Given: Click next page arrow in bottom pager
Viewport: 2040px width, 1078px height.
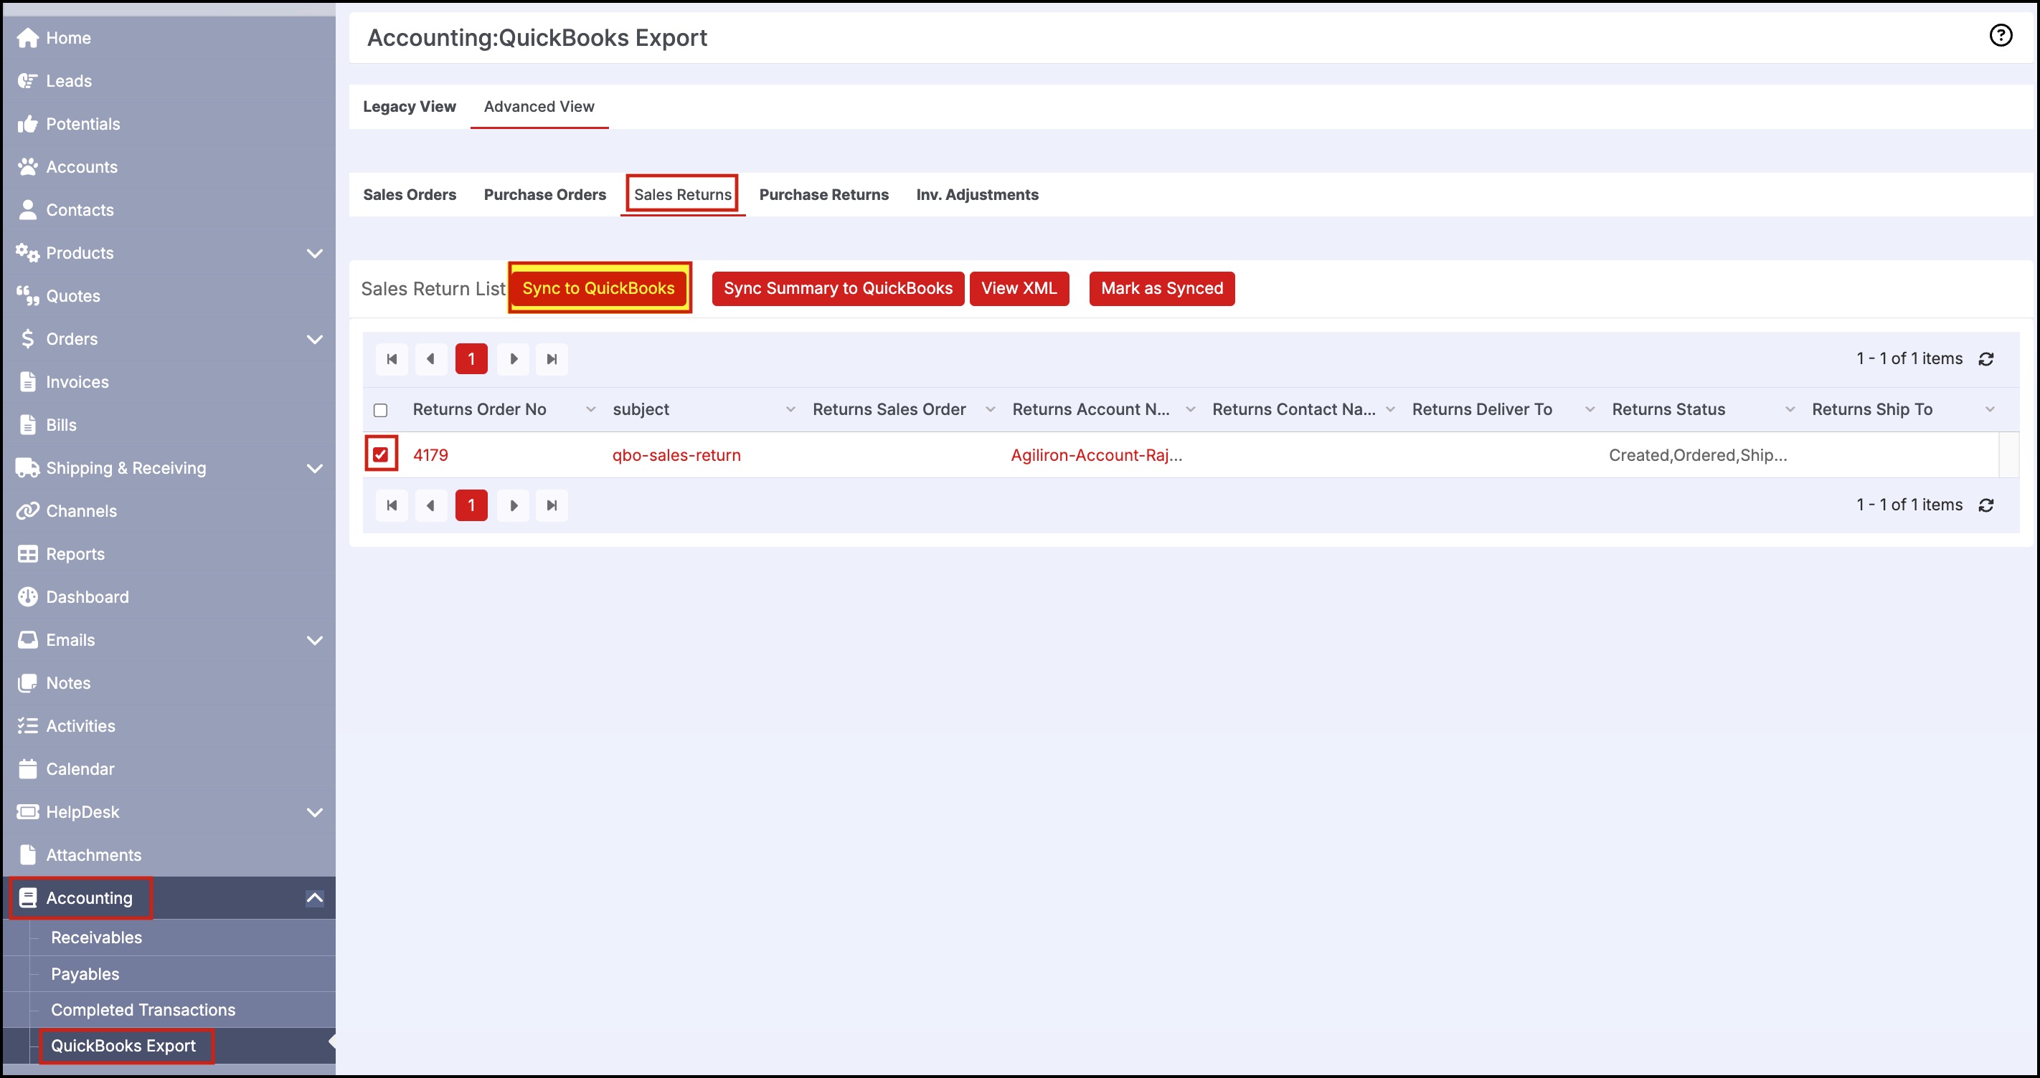Looking at the screenshot, I should point(513,506).
